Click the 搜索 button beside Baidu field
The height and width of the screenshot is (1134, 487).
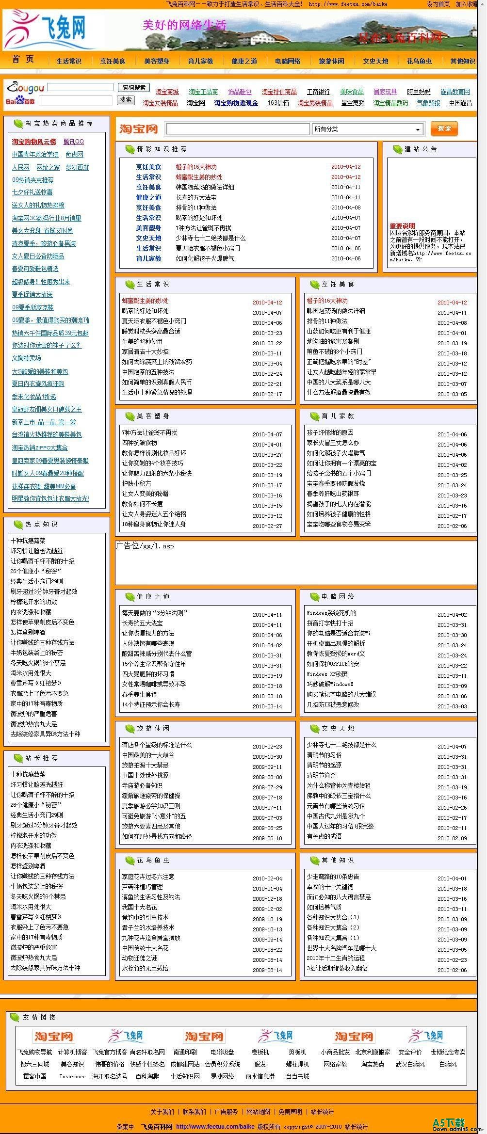coord(126,100)
